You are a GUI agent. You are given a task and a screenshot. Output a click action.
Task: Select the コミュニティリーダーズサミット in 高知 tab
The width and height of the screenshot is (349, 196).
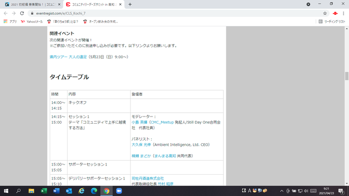(x=94, y=4)
